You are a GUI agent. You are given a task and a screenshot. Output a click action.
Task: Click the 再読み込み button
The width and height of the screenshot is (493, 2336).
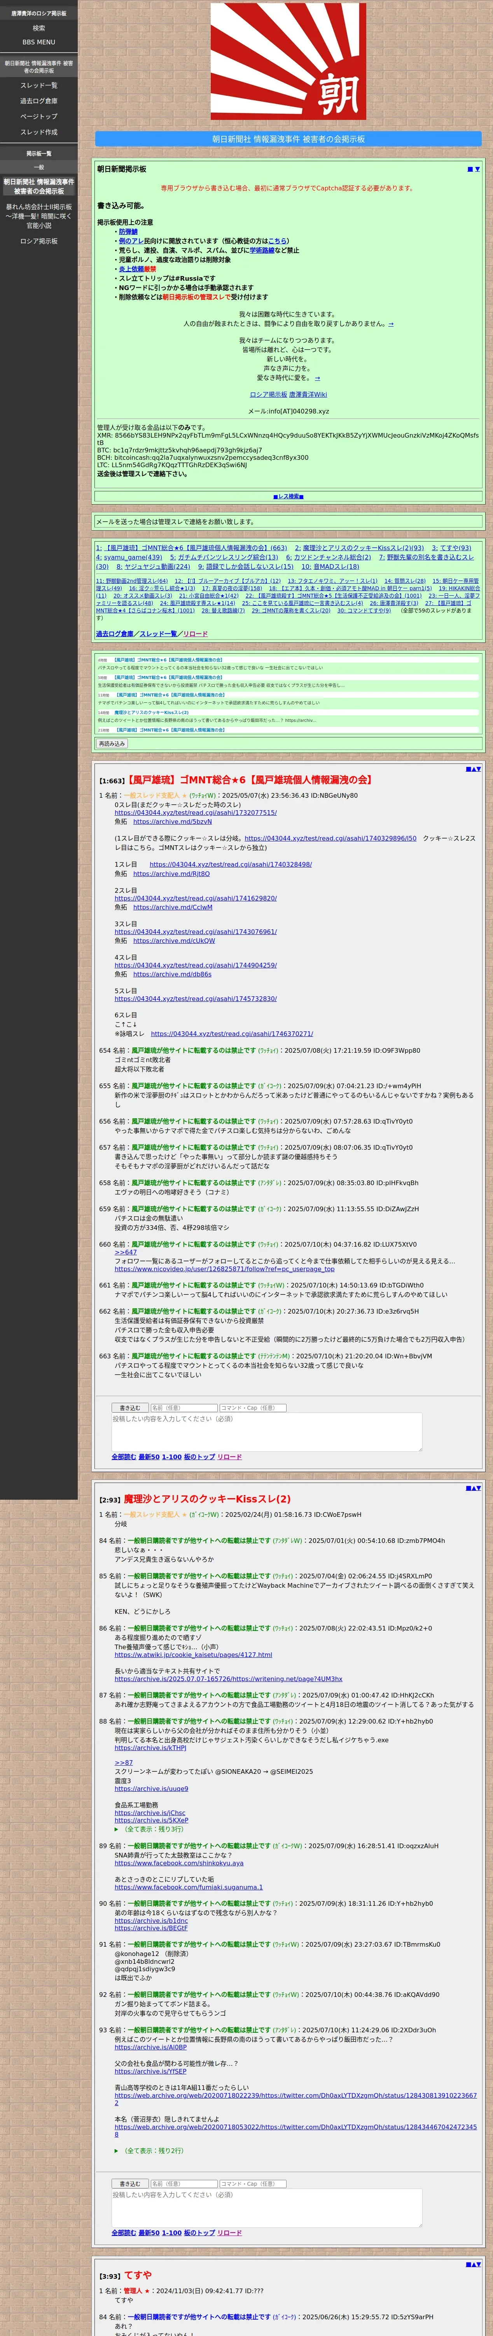(112, 744)
